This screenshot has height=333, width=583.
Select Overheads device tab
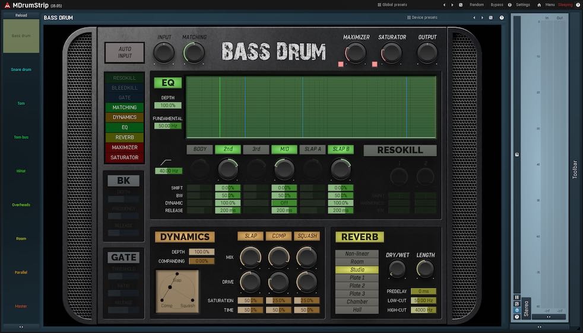pos(21,204)
